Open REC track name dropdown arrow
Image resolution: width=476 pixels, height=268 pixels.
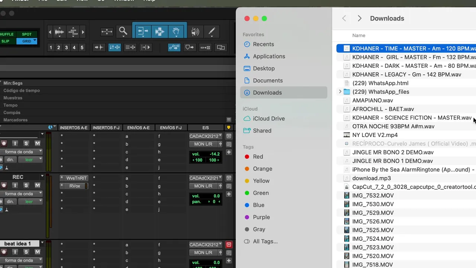(x=42, y=176)
